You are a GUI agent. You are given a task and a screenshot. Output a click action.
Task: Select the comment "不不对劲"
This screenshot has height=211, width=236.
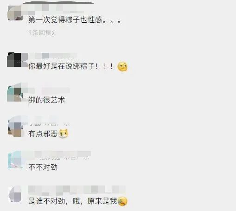43,167
